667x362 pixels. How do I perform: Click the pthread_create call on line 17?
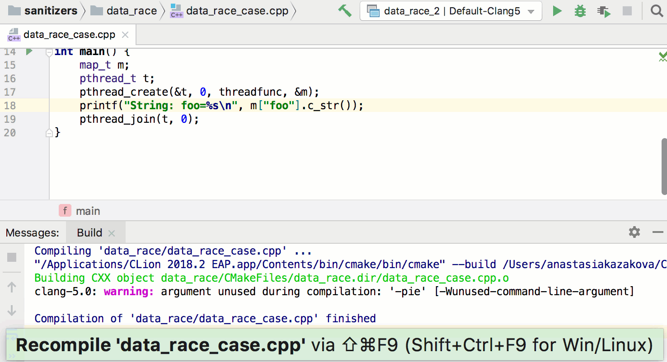[x=199, y=92]
